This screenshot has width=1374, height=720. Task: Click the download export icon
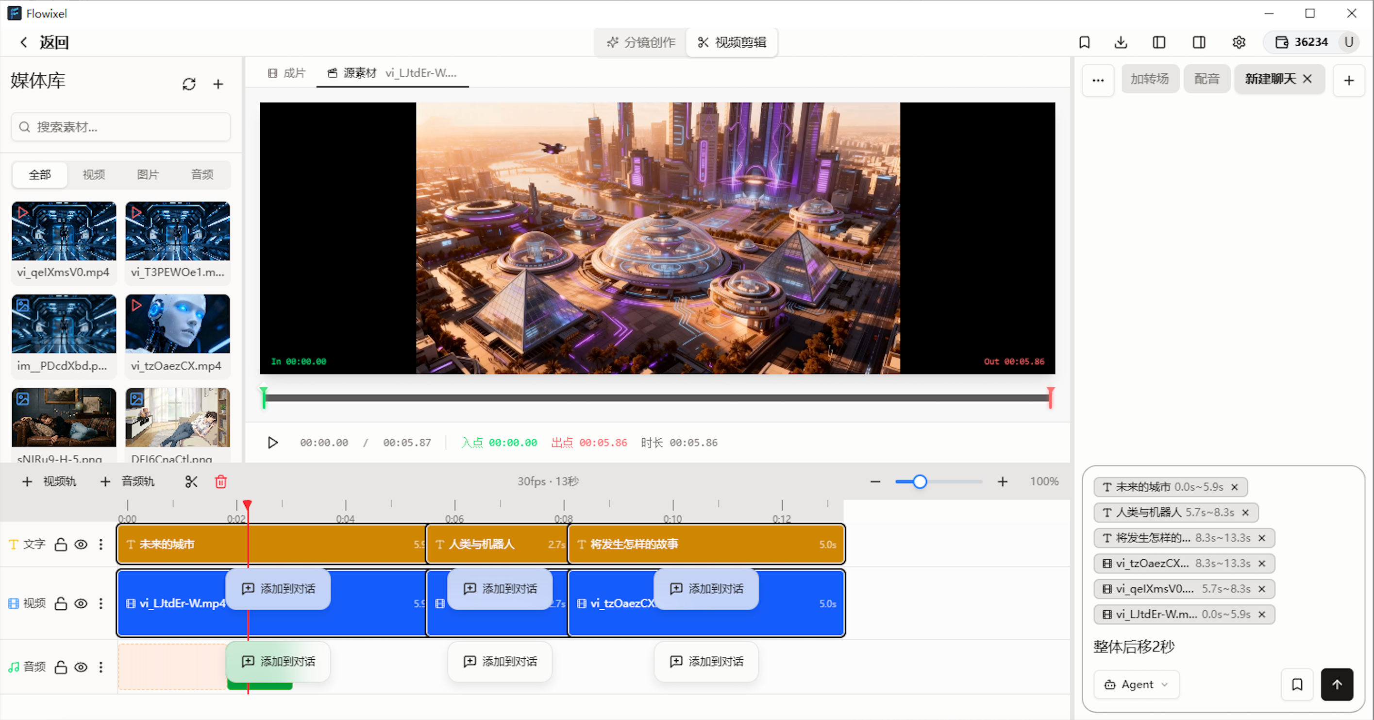click(x=1121, y=42)
